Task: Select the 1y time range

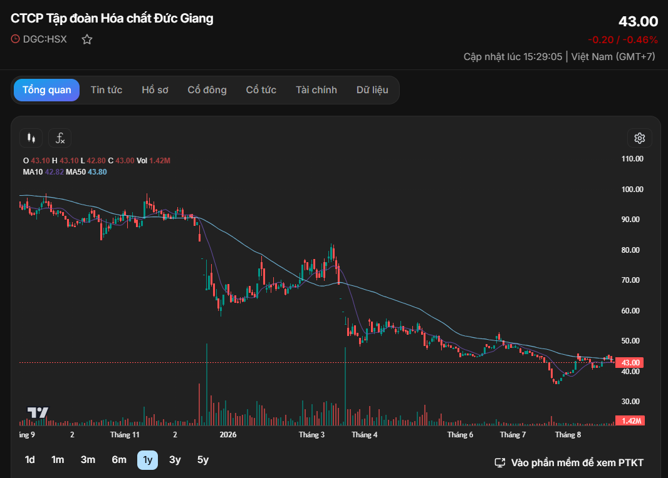Action: point(147,460)
